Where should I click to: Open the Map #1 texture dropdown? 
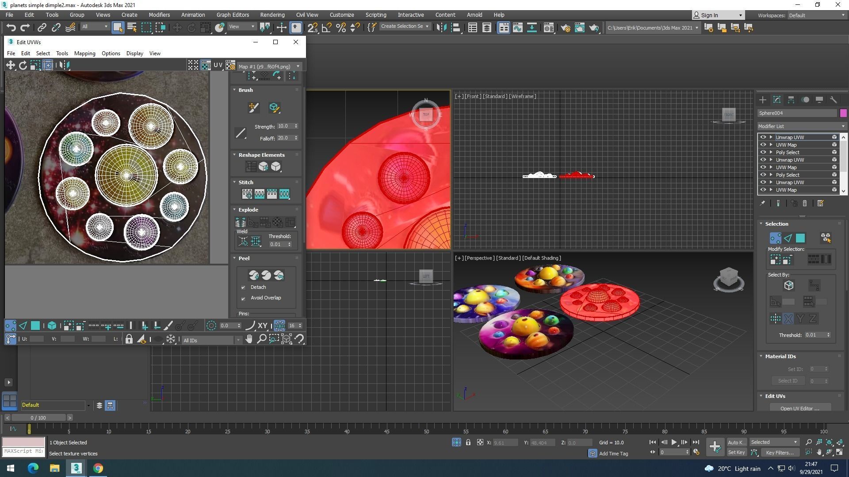[298, 66]
